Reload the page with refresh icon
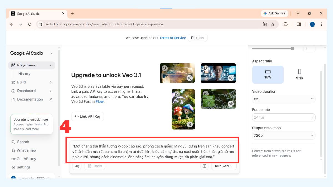 (30, 24)
